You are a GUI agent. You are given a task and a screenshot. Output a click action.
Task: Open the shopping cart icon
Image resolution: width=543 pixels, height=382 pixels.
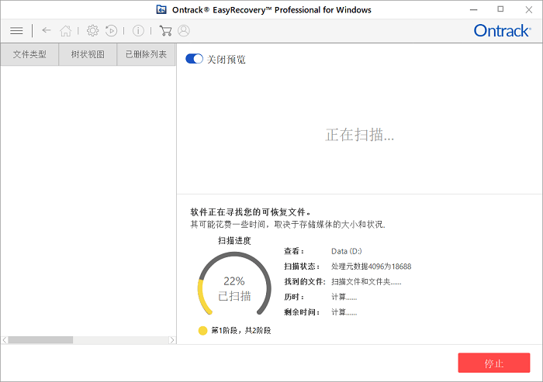click(165, 31)
